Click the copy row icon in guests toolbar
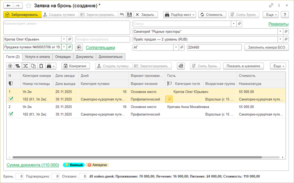Screen dimensions: 294x183 click(33, 66)
